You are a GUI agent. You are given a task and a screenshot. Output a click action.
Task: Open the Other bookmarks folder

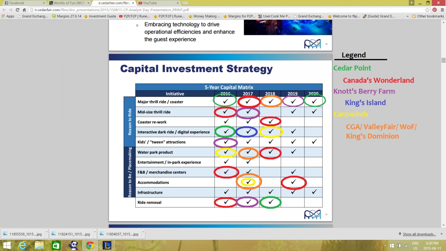point(428,16)
